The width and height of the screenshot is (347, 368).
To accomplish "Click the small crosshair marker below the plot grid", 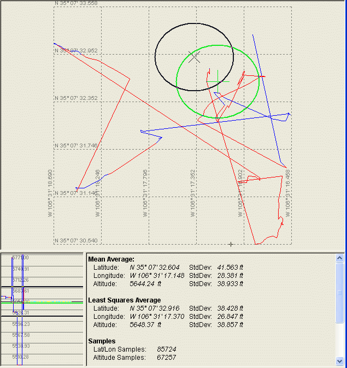I will (x=231, y=244).
